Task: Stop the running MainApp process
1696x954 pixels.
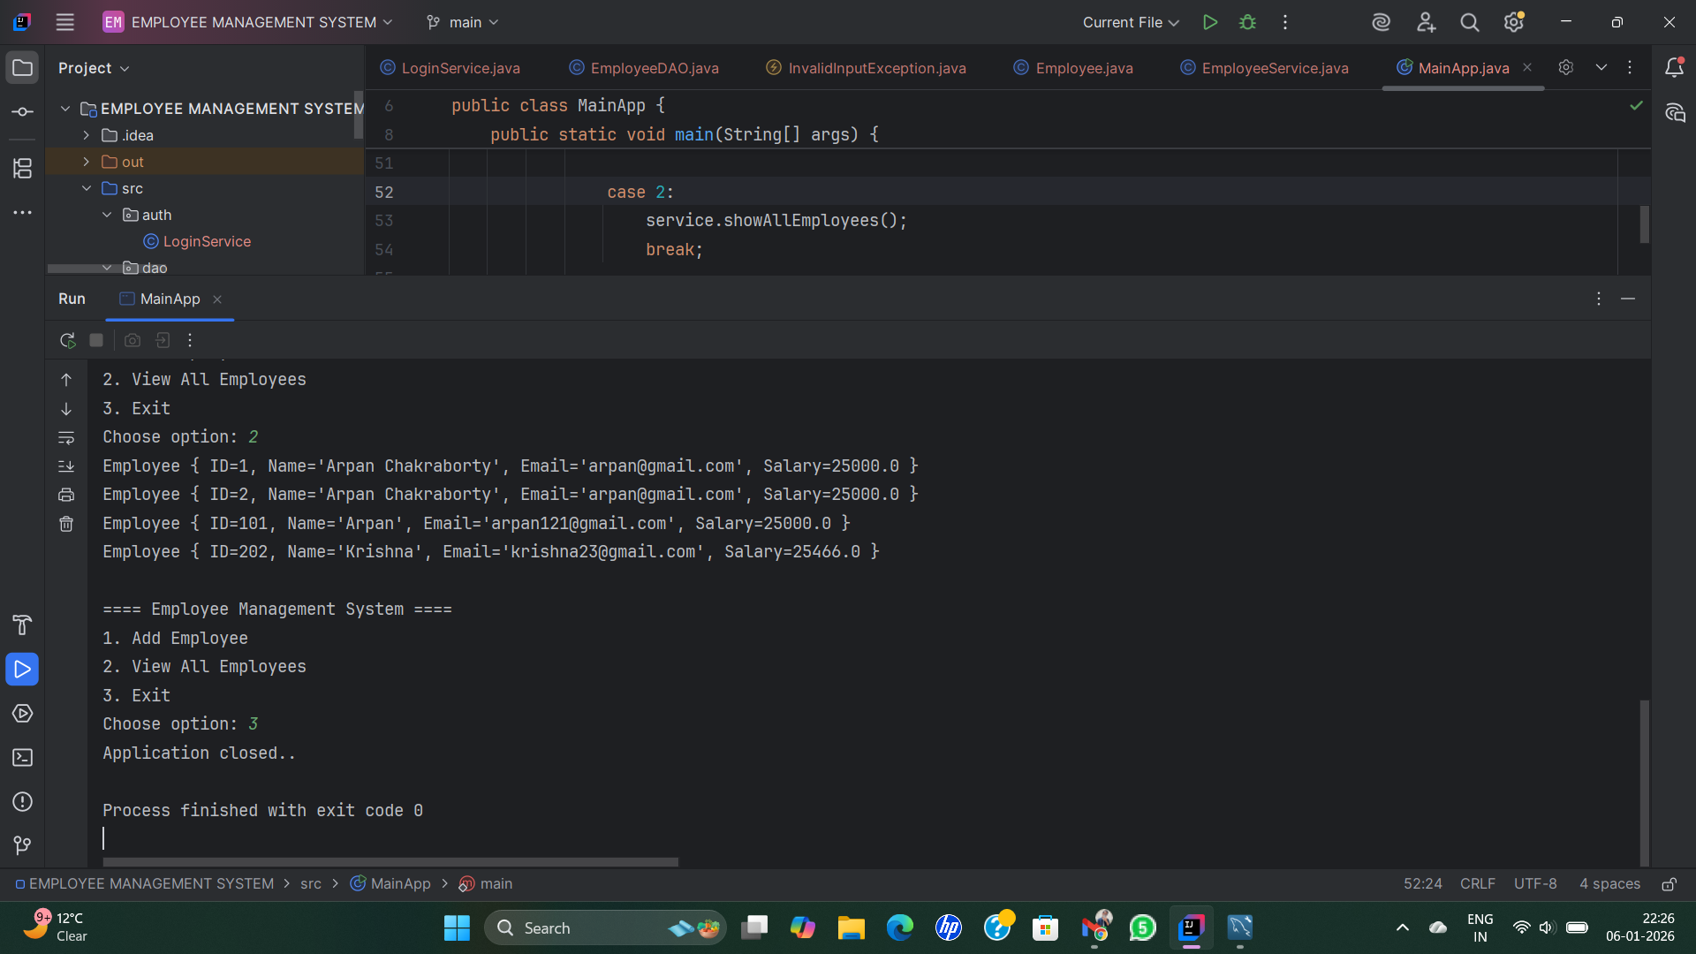Action: [x=96, y=340]
